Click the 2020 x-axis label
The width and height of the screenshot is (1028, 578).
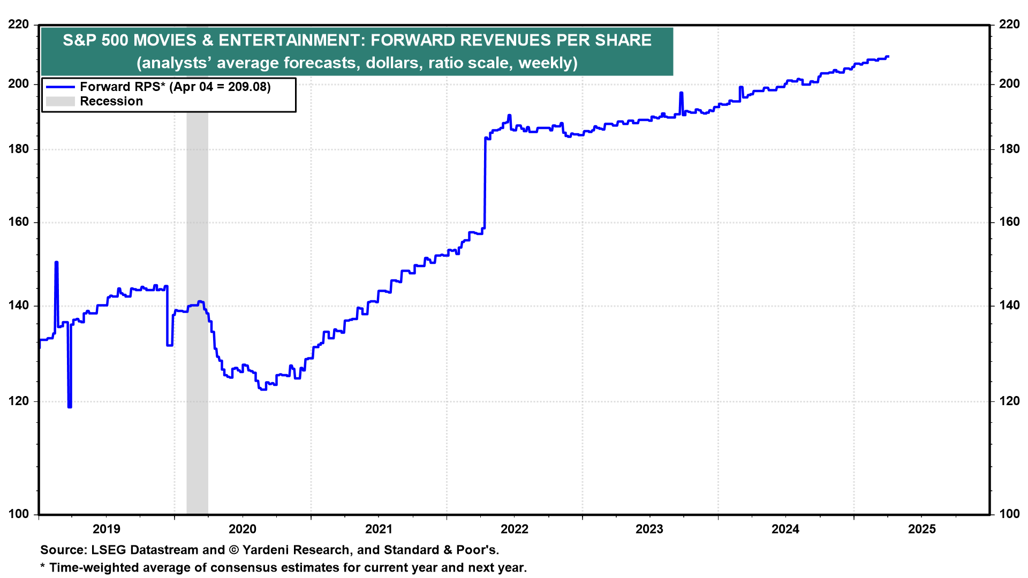(x=243, y=529)
